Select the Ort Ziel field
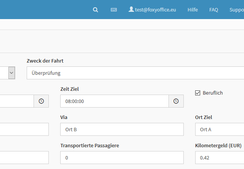The width and height of the screenshot is (244, 169). [x=220, y=129]
